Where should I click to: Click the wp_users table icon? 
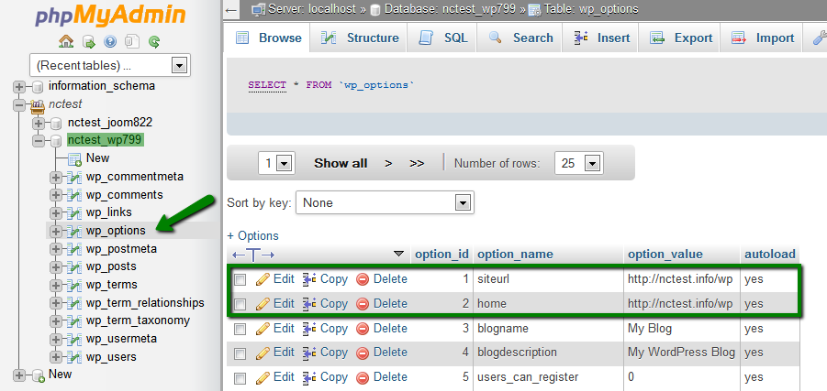click(x=75, y=357)
